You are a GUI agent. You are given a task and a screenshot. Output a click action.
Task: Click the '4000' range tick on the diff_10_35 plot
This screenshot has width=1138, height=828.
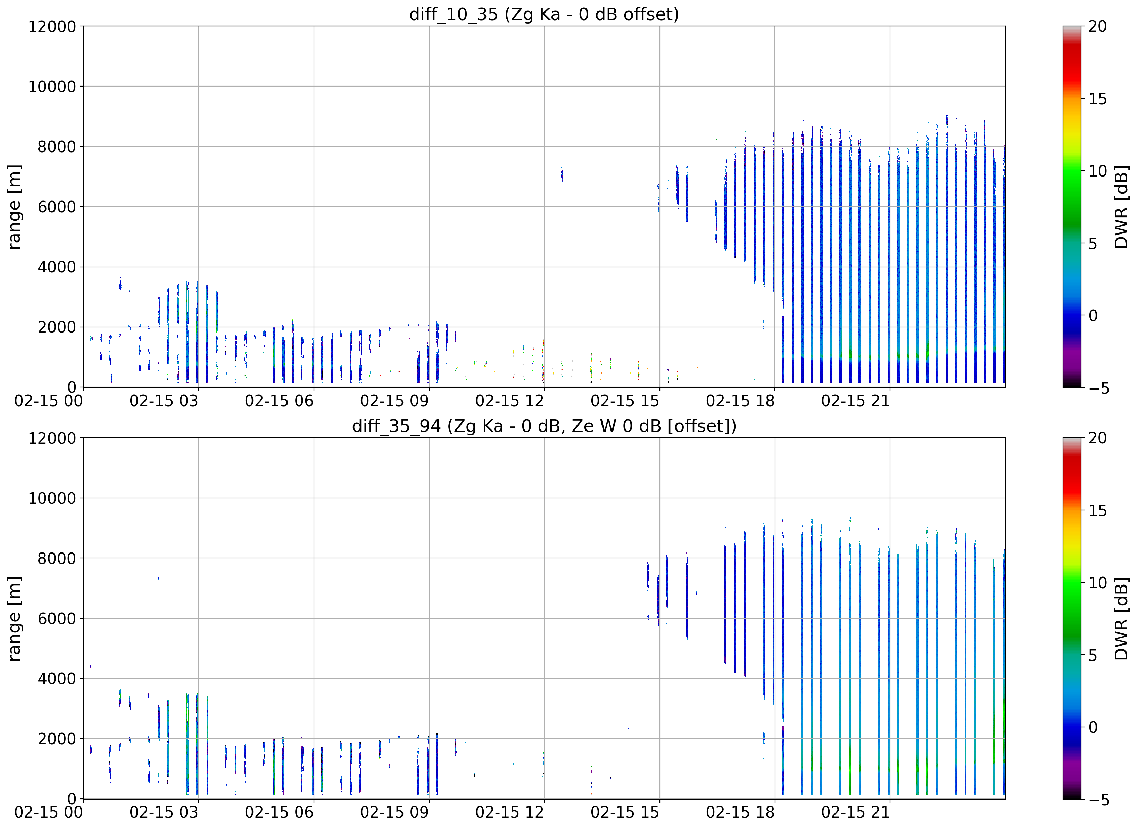(x=57, y=267)
